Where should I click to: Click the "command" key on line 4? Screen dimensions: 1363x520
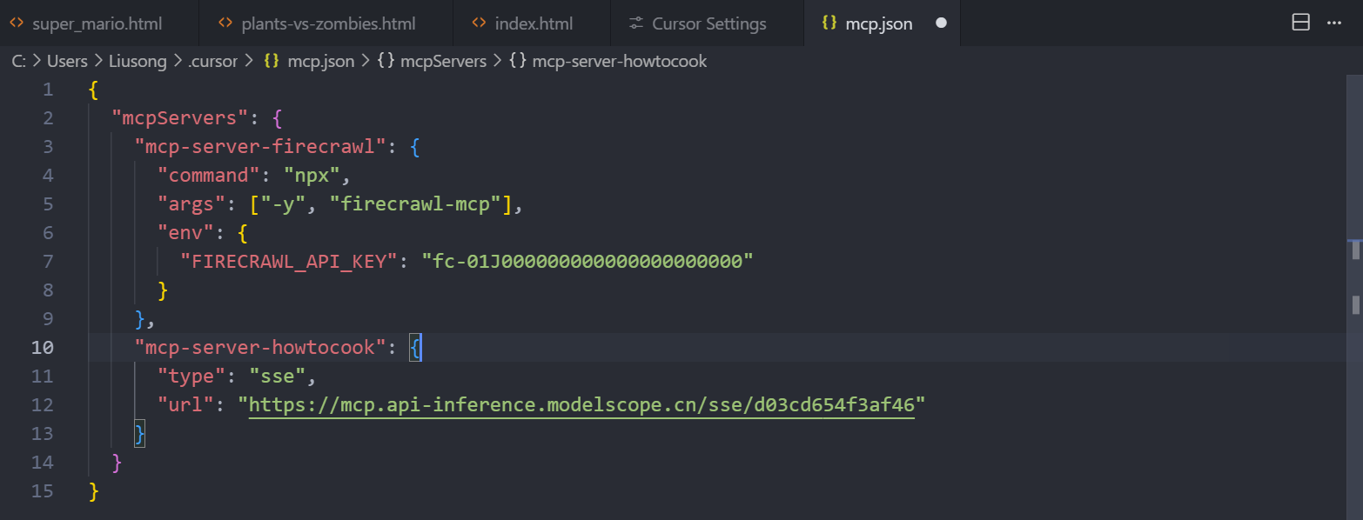[209, 175]
